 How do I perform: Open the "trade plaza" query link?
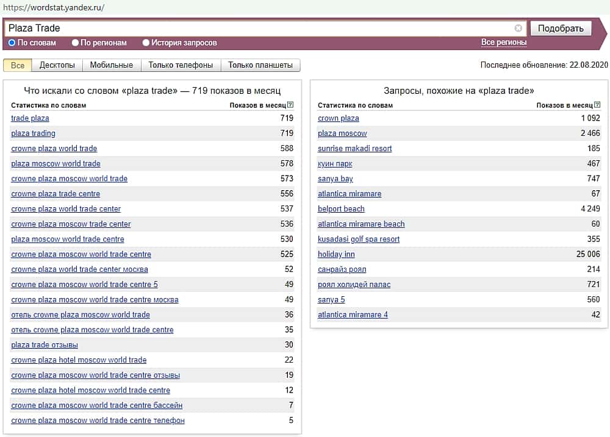pos(30,118)
